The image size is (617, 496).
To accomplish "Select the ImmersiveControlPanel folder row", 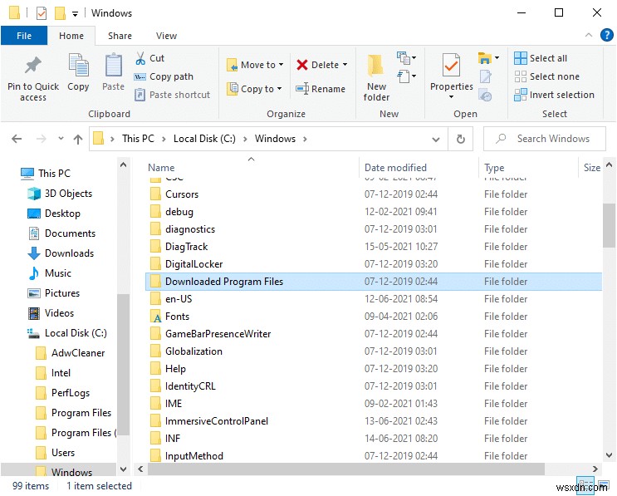I will tap(374, 421).
